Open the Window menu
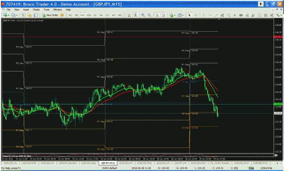Viewport: 284px width, 171px height. [57, 9]
